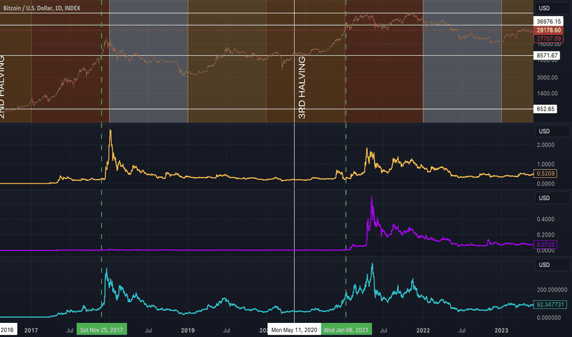Open the USD selector of the cyan line pane
Viewport: 572px width, 337px height.
[x=552, y=265]
